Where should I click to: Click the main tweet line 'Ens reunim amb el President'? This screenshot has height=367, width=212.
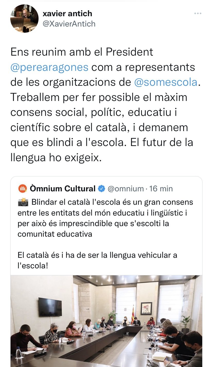point(82,52)
